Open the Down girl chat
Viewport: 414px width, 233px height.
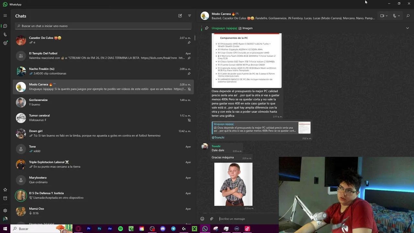103,133
